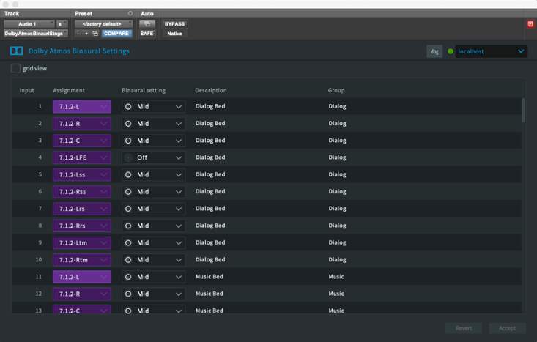This screenshot has height=342, width=537.
Task: Click the preset settings copy icon beside COMPARE
Action: (95, 34)
